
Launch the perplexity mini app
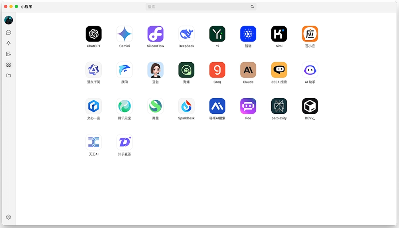(279, 106)
